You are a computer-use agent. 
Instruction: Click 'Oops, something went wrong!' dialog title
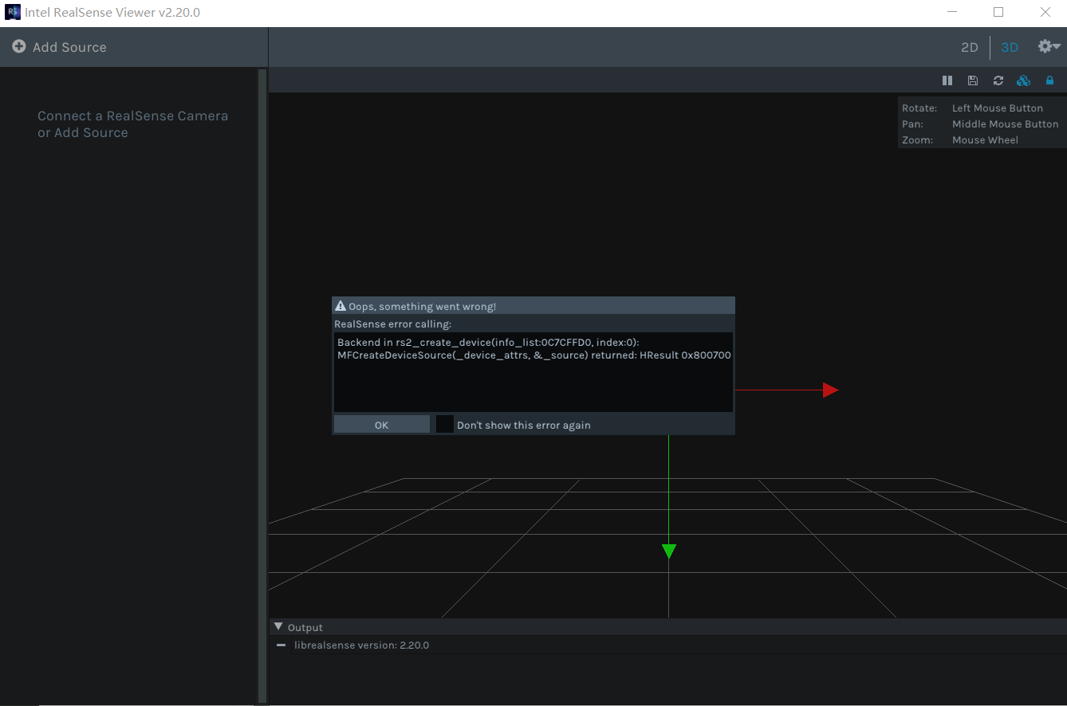(422, 306)
